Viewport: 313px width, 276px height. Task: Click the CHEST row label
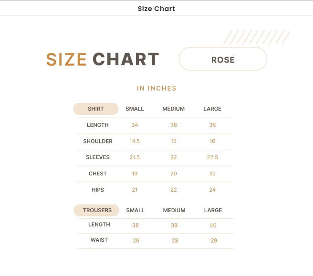click(x=98, y=174)
